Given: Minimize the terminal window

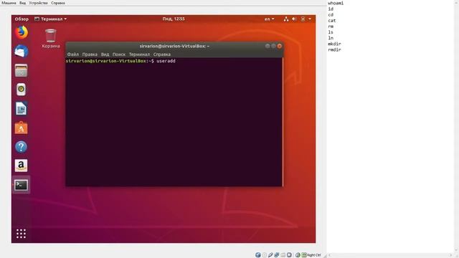Looking at the screenshot, I should coord(268,46).
